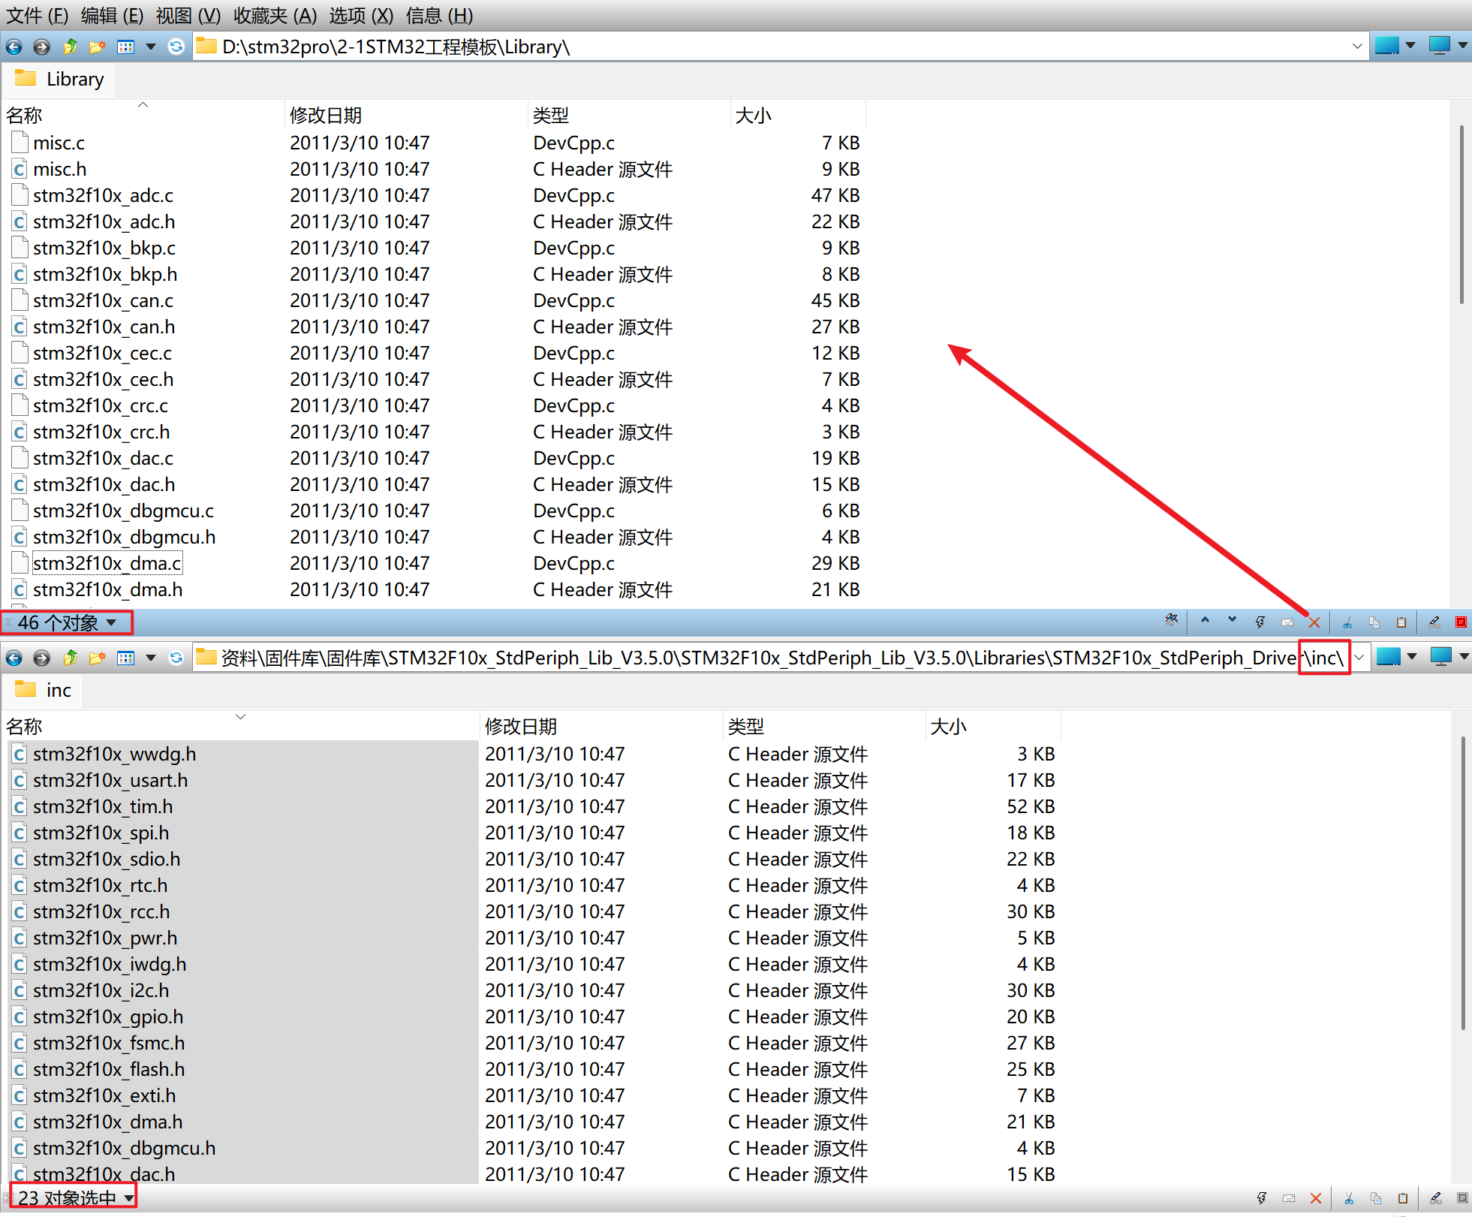The image size is (1472, 1217).
Task: Go back in the inc pane
Action: [x=14, y=658]
